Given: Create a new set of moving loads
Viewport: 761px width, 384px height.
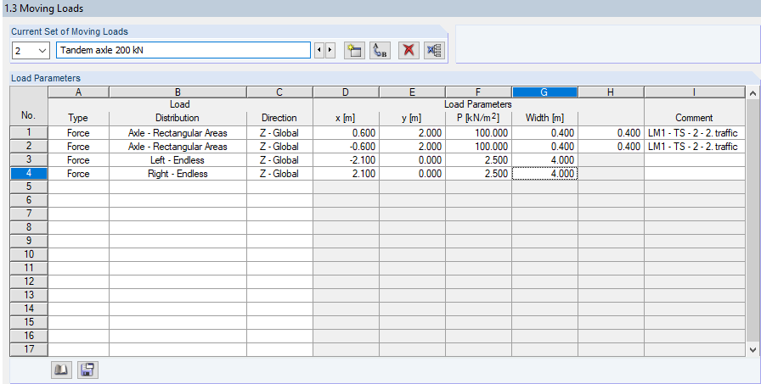Looking at the screenshot, I should pos(354,50).
